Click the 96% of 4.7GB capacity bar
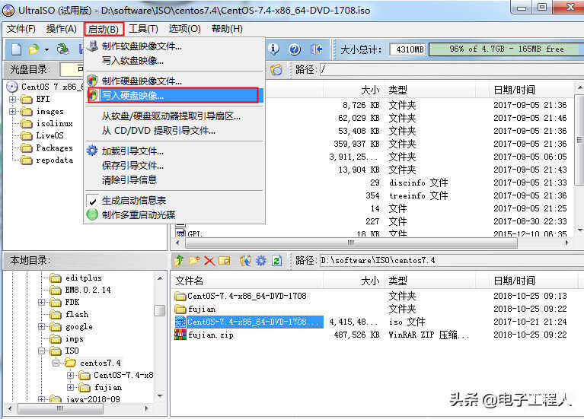 (506, 49)
